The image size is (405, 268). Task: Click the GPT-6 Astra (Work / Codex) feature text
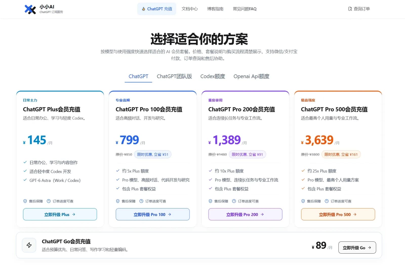tap(55, 180)
